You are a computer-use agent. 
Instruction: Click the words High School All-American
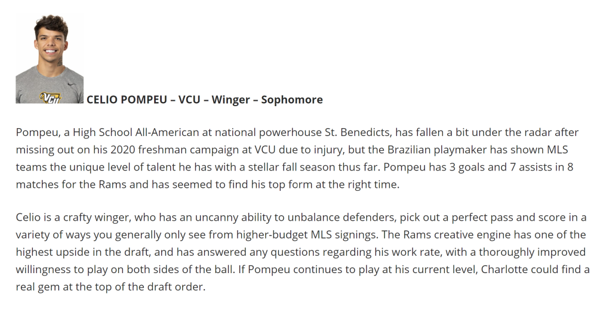136,132
